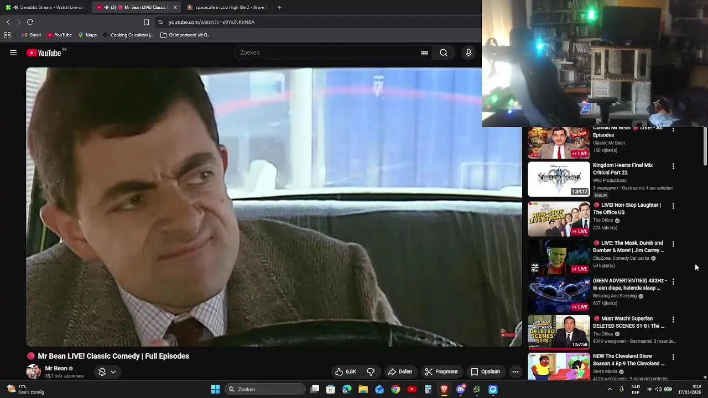Toggle the notification bell for Mr Bean channel

pyautogui.click(x=102, y=372)
